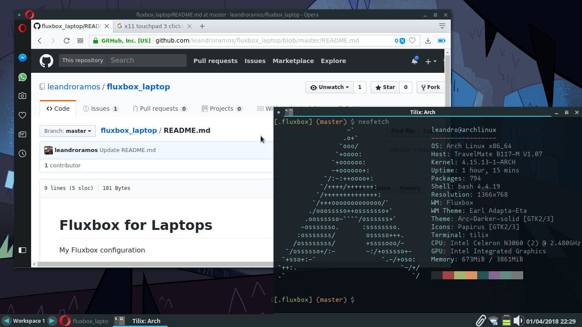Open the fluxbox_laptop repository title link
Screen dimensions: 582x327
[138, 86]
